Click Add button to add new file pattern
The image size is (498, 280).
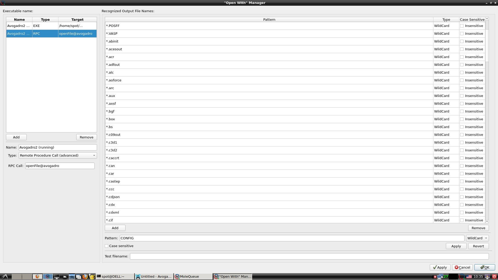coord(115,228)
